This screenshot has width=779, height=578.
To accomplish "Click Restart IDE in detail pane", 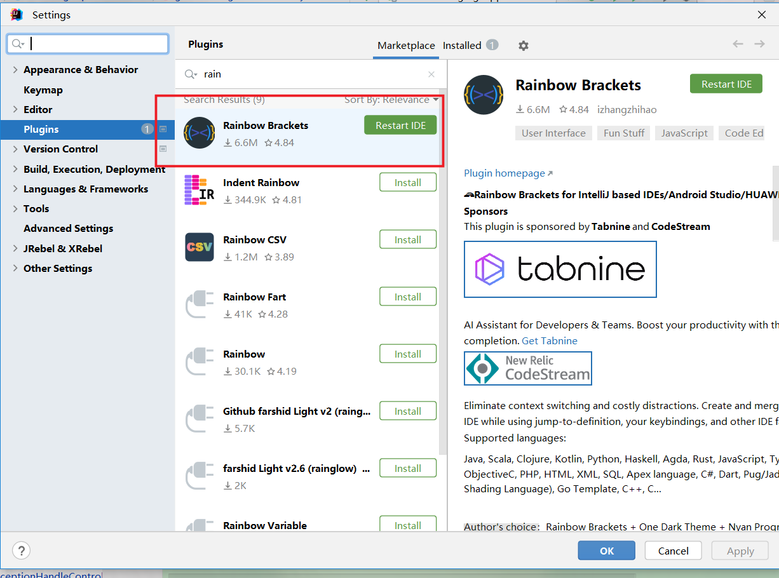I will [726, 84].
